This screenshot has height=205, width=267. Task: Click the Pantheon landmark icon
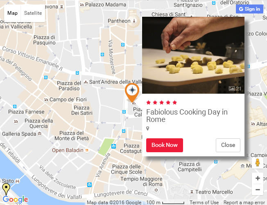pyautogui.click(x=134, y=21)
